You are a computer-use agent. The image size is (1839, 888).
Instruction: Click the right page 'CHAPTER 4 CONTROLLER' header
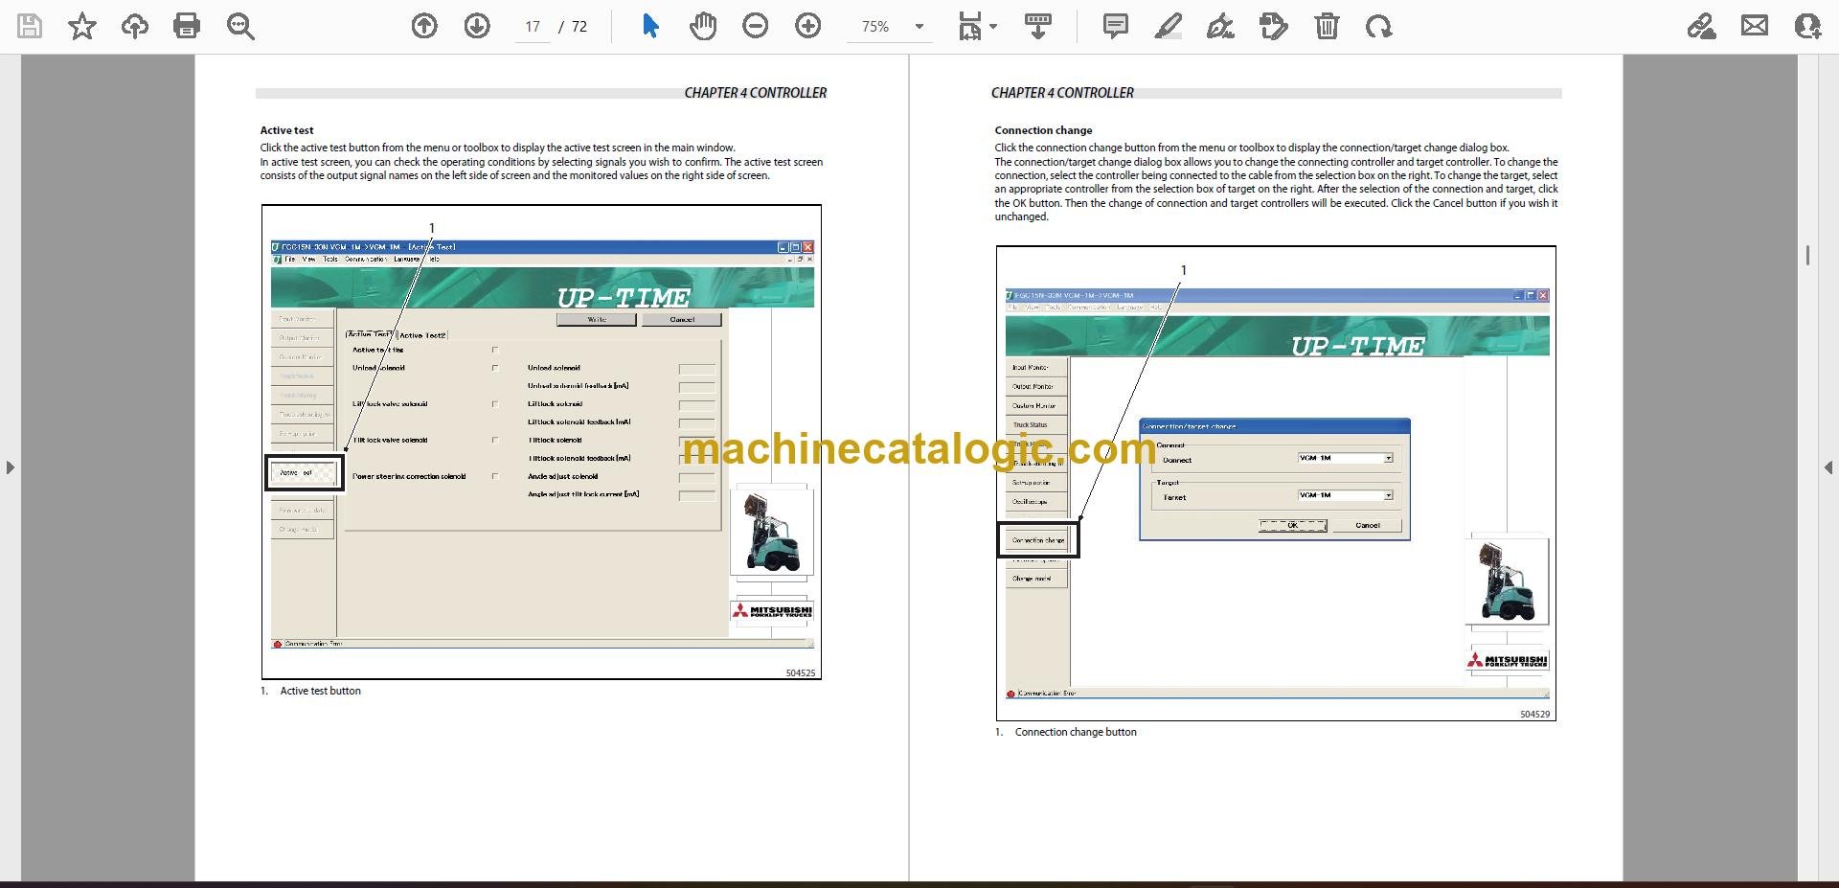[x=1062, y=93]
